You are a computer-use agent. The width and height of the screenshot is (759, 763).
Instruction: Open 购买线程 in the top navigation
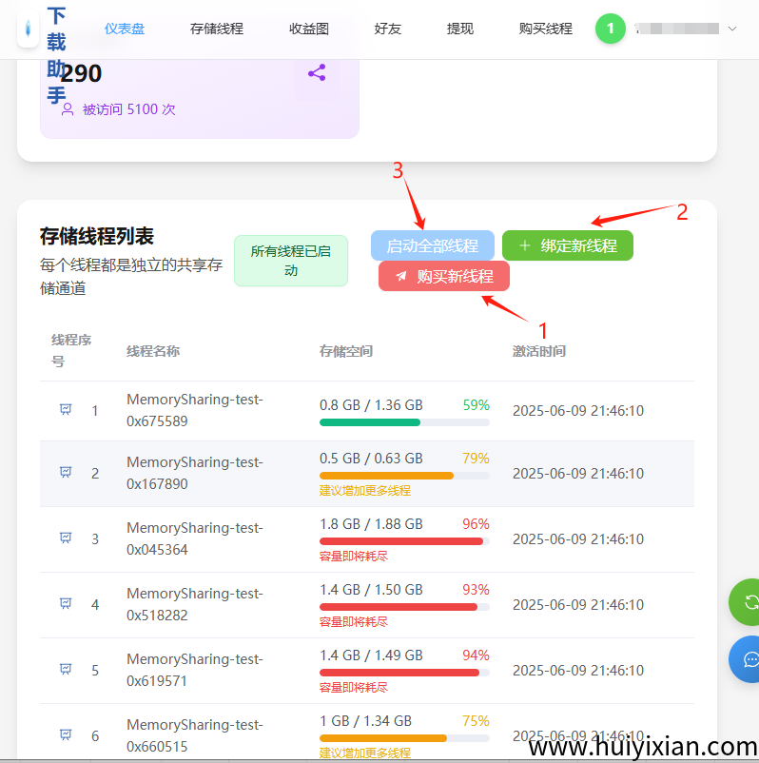pos(546,29)
